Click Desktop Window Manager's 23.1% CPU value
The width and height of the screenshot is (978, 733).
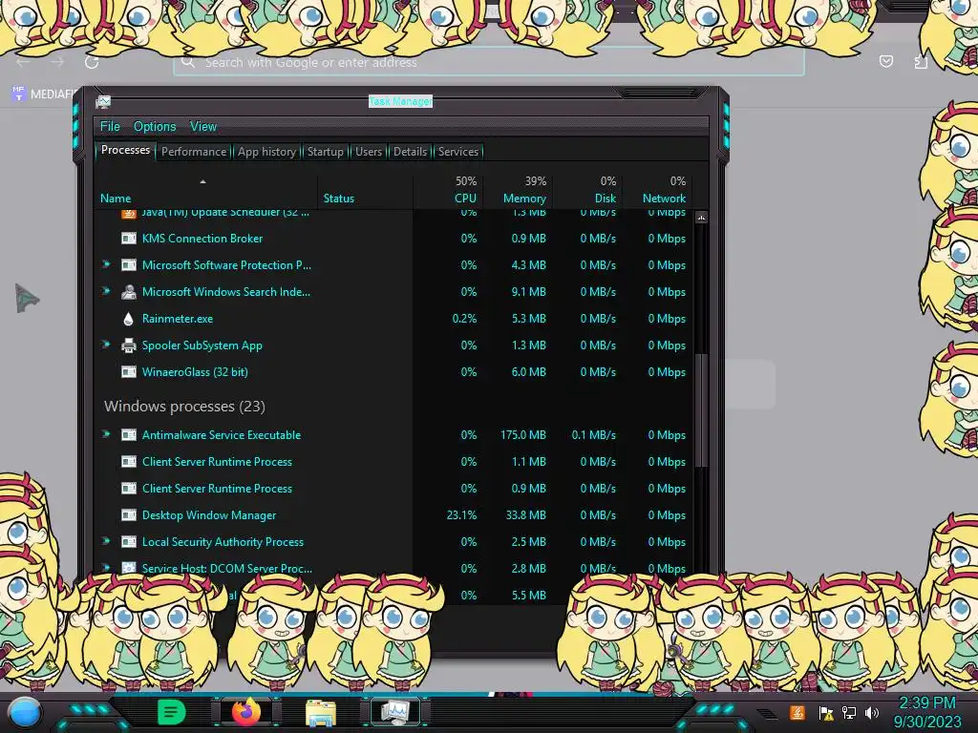point(461,515)
